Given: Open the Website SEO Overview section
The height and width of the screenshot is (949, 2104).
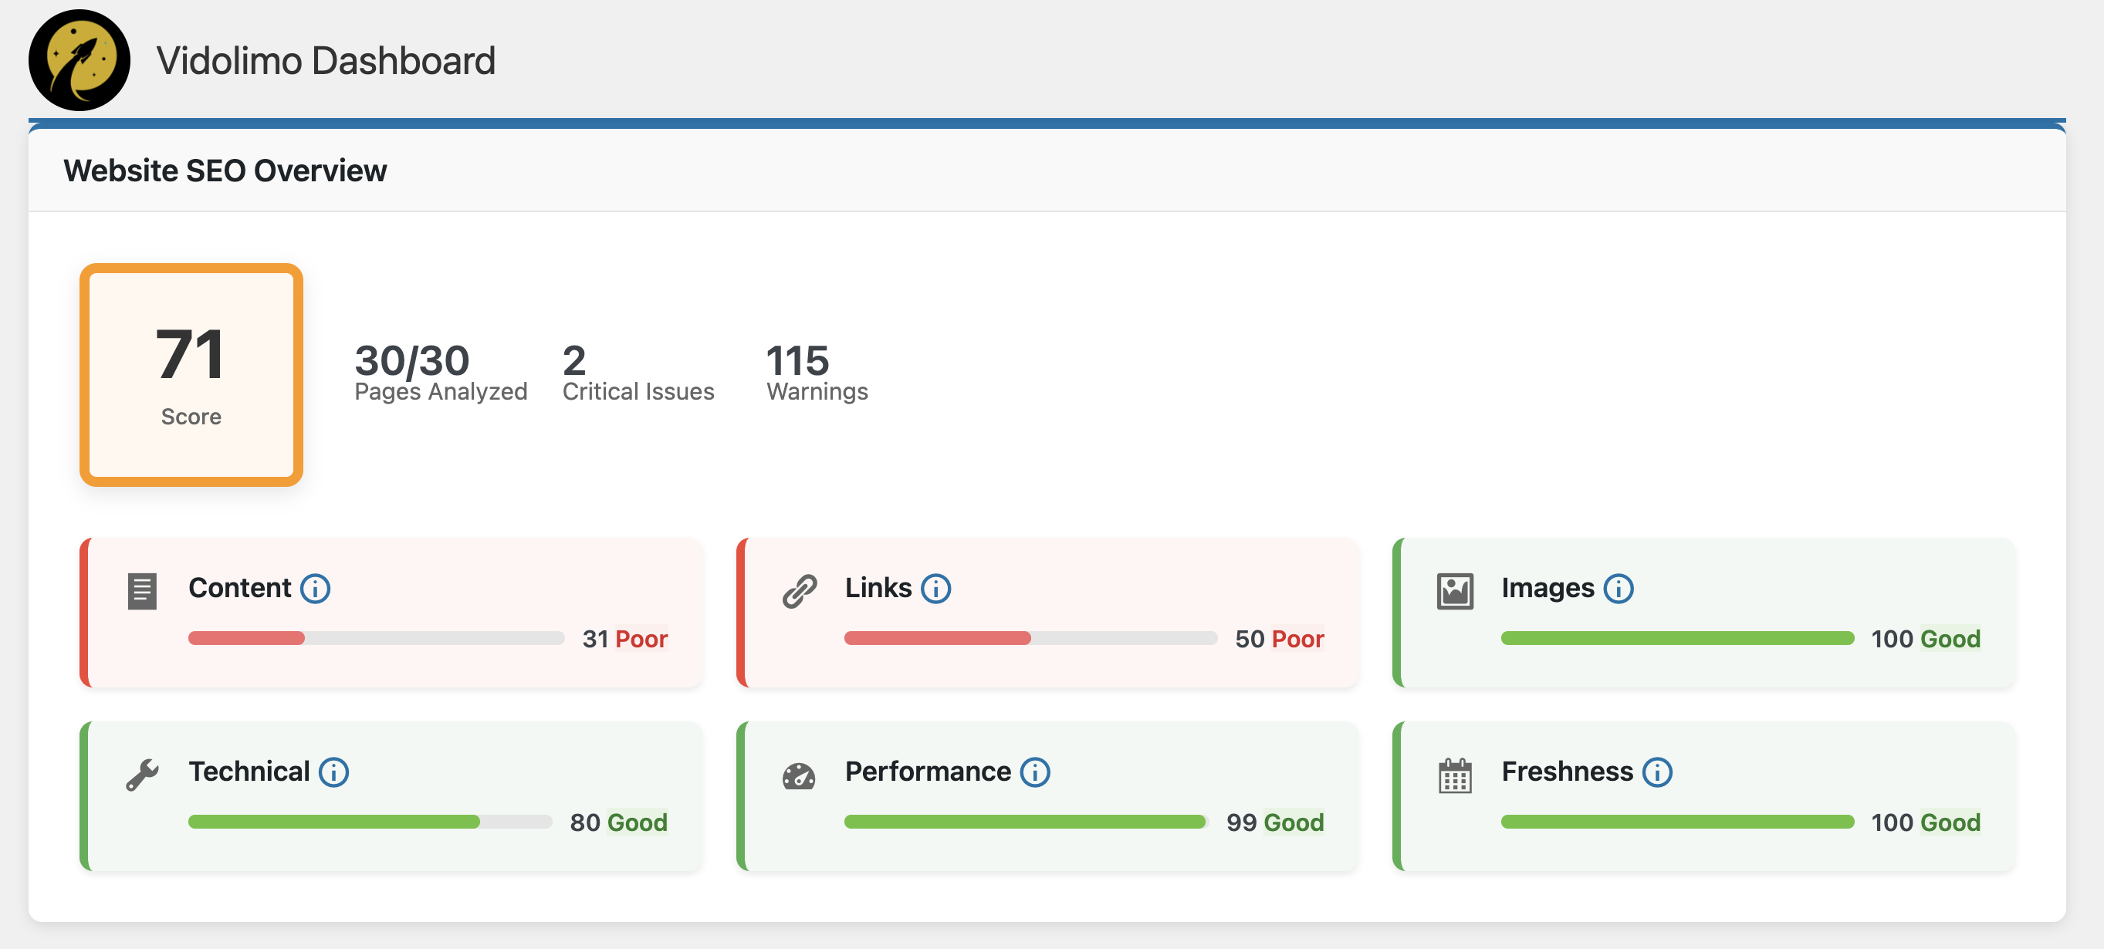Looking at the screenshot, I should 225,171.
